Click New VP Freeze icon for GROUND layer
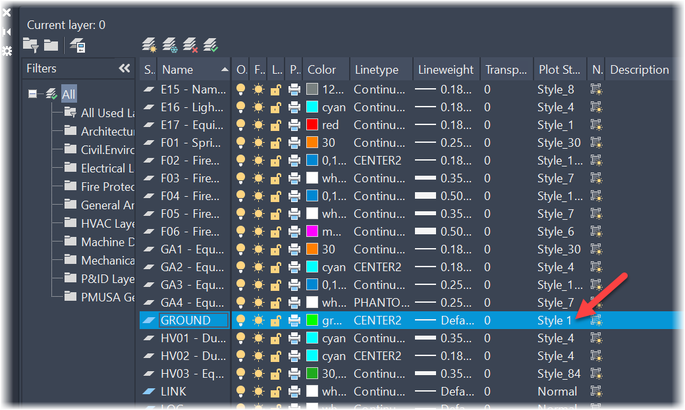Image resolution: width=685 pixels, height=410 pixels. pyautogui.click(x=596, y=320)
